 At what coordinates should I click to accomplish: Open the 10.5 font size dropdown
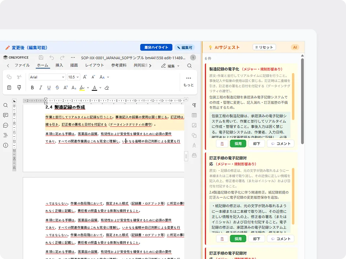73,77
